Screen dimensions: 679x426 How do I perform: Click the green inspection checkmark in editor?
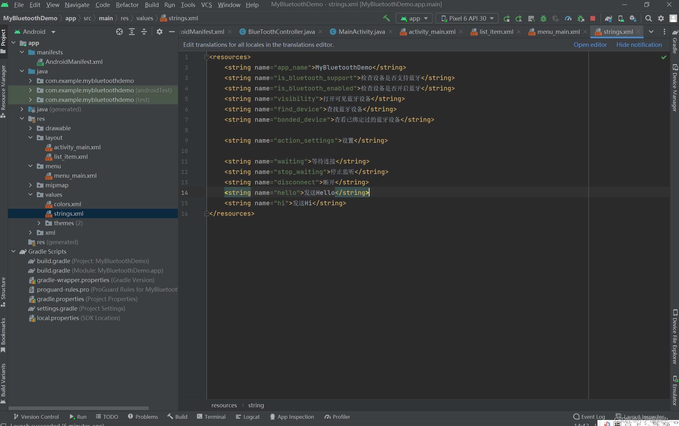pos(664,57)
